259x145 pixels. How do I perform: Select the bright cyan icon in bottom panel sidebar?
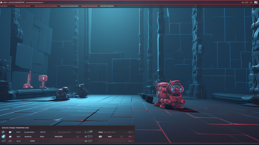(3, 137)
